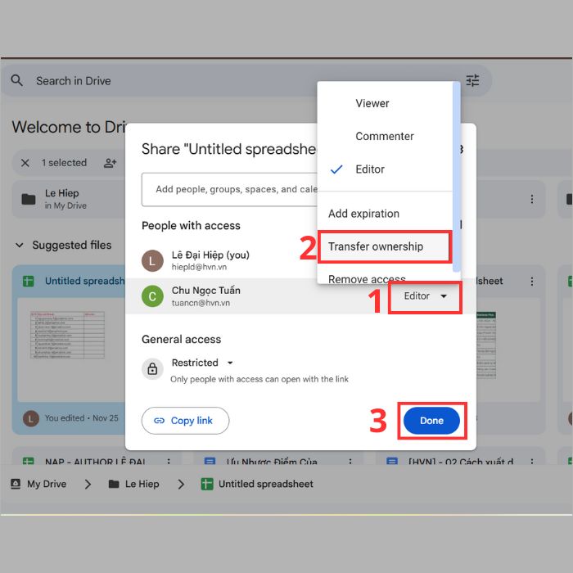Click Lê Đại Hiệp's avatar in share dialog

tap(152, 260)
